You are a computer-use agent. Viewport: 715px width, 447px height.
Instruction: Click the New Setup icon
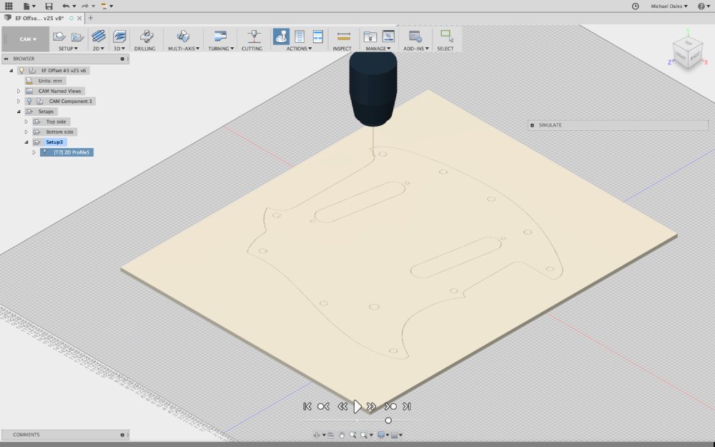(x=59, y=36)
